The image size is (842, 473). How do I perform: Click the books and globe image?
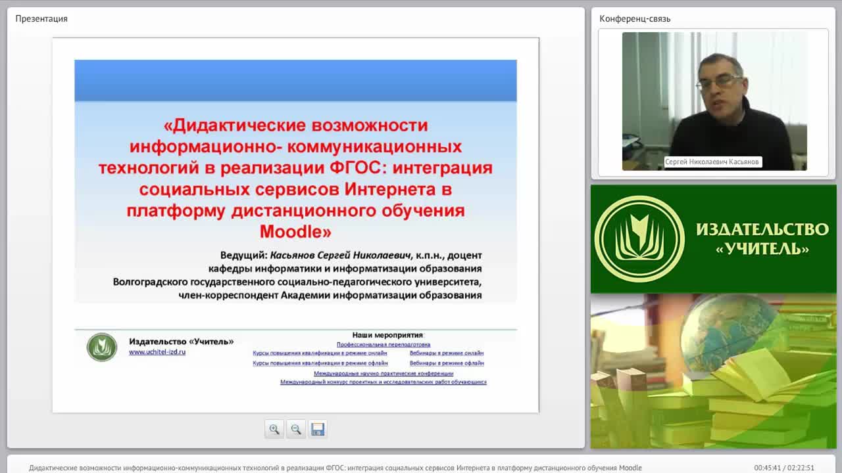coord(714,371)
